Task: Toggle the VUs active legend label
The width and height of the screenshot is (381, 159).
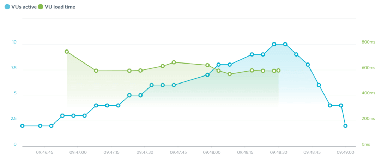Action: [24, 7]
